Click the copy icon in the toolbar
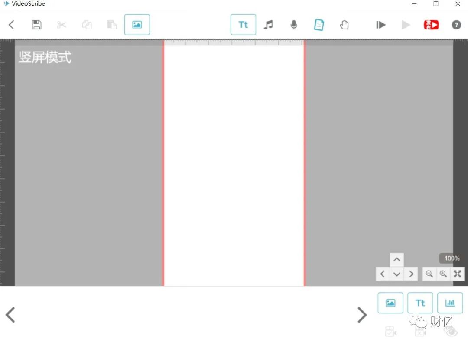468x342 pixels. click(87, 25)
